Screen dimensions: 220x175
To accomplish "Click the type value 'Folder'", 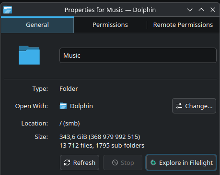I will click(x=69, y=89).
